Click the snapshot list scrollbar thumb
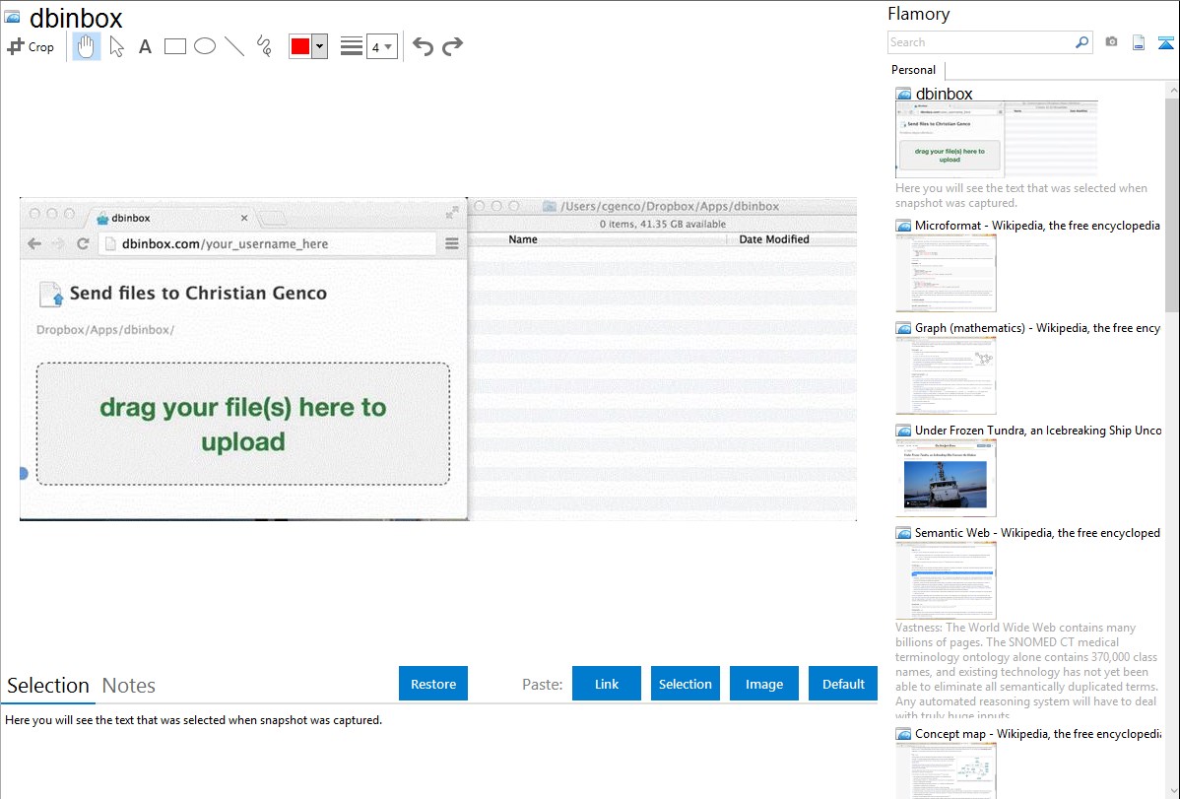This screenshot has width=1180, height=799. [1172, 205]
